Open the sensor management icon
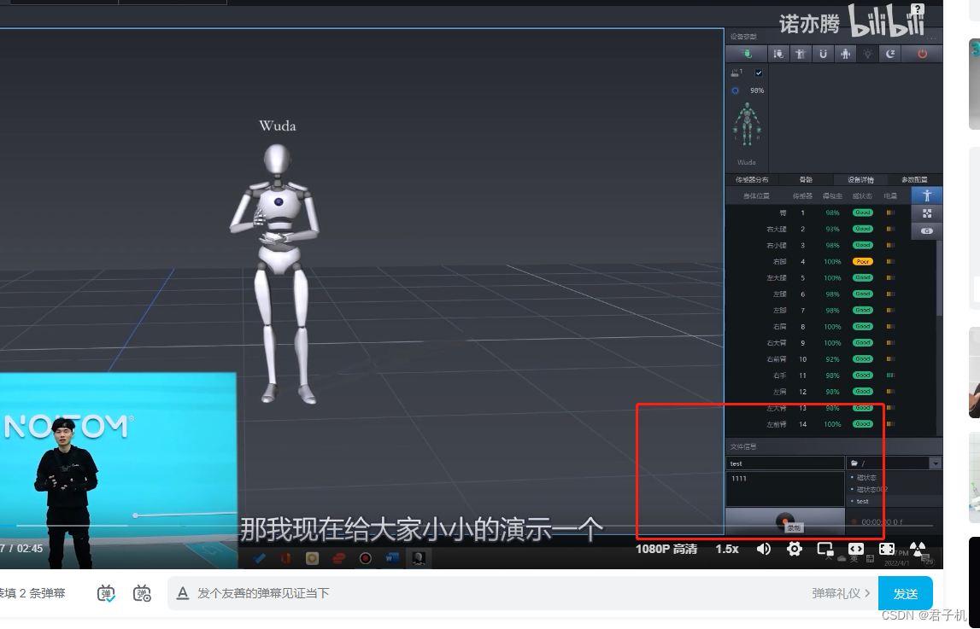Image resolution: width=980 pixels, height=629 pixels. 778,53
